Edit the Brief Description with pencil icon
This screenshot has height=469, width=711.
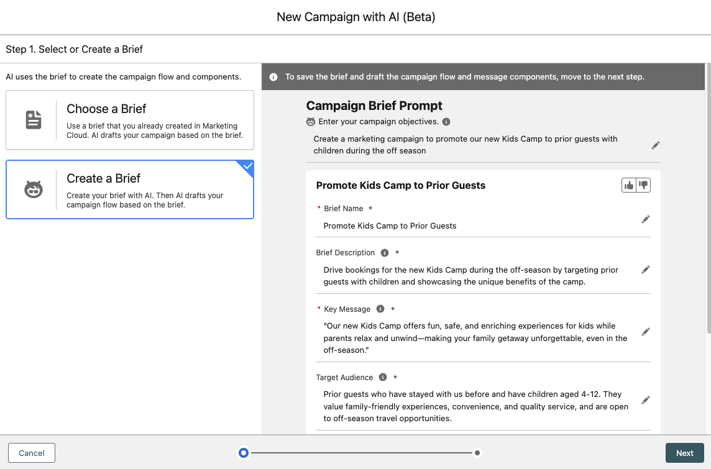coord(646,270)
